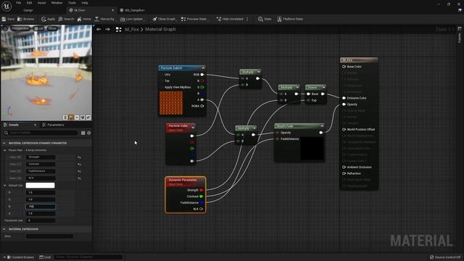This screenshot has height=261, width=464.
Task: Open the Preview State toolbar option
Action: point(194,19)
